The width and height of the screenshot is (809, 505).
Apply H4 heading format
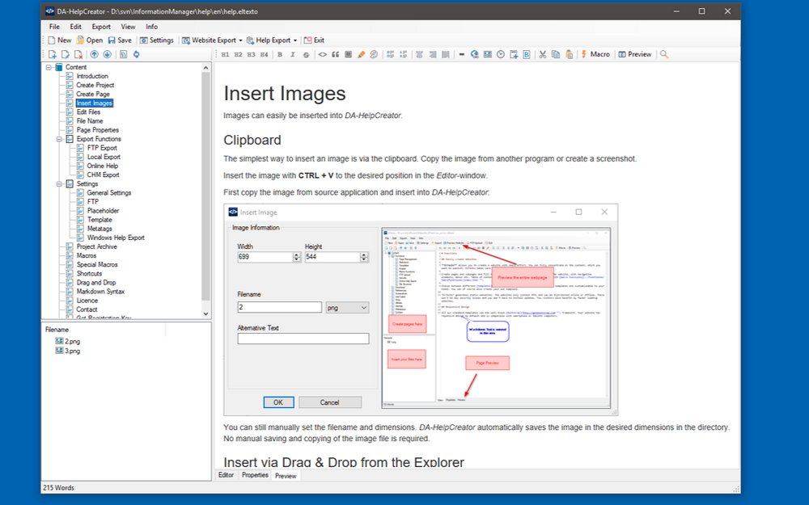coord(264,54)
